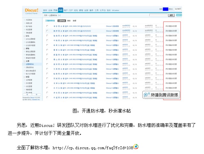Click the Discuz!-安装使用 forum link in first row
The image size is (204, 154).
113,26
